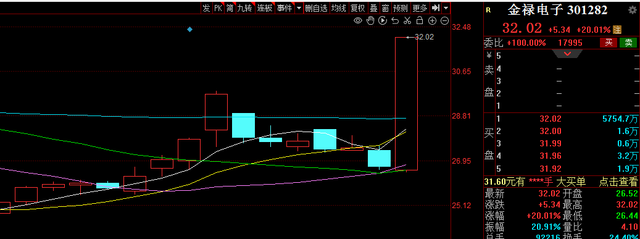640x239 pixels.
Task: Click the blue diamond marker on chart
Action: tap(189, 30)
